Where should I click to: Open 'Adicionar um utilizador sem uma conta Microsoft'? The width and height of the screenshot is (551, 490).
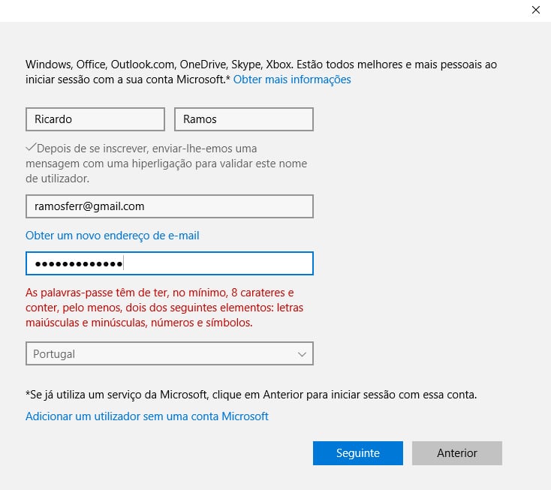pyautogui.click(x=147, y=416)
